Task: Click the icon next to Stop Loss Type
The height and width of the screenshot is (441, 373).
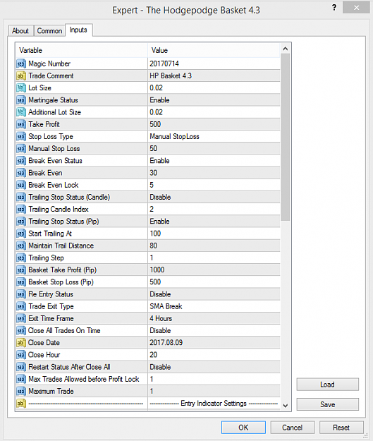Action: click(21, 136)
